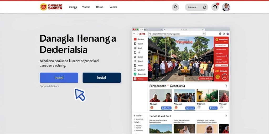
Task: Open the Hlenigy menu in top navigation
Action: pyautogui.click(x=73, y=7)
